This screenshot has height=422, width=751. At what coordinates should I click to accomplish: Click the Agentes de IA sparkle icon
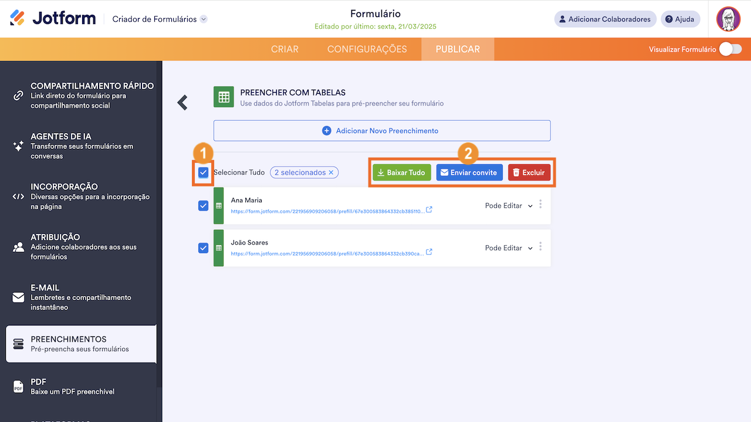[18, 146]
